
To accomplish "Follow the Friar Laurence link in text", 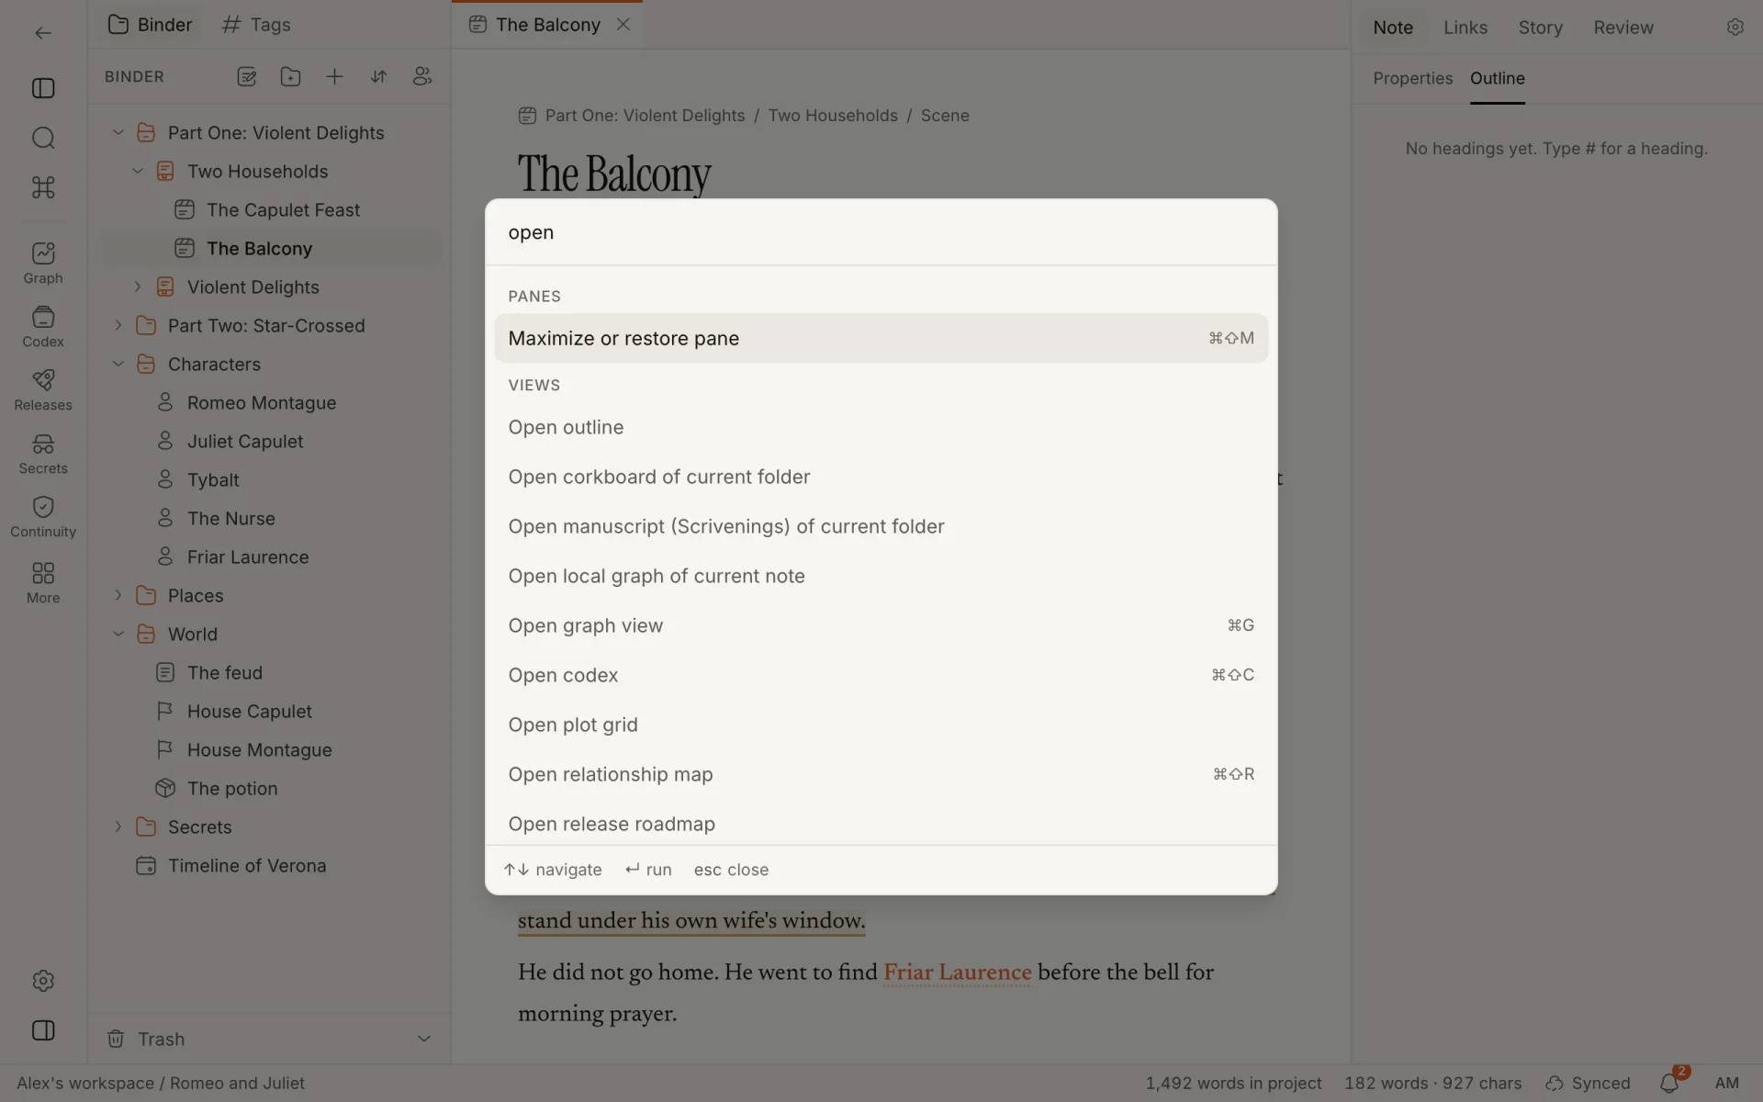I will 957,973.
